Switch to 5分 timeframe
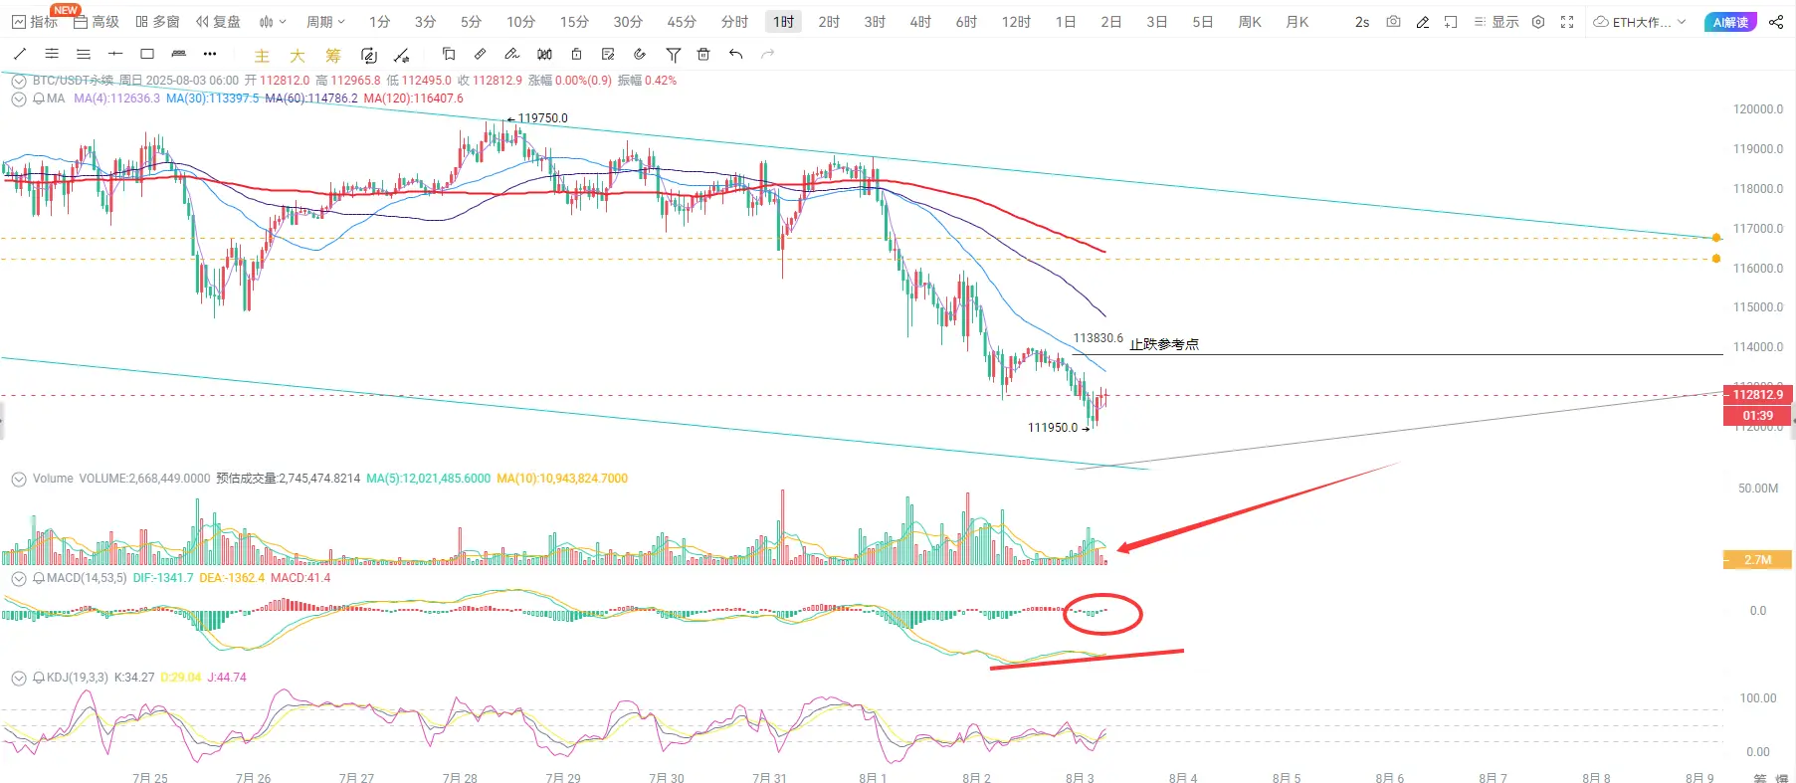The image size is (1796, 783). click(x=472, y=22)
